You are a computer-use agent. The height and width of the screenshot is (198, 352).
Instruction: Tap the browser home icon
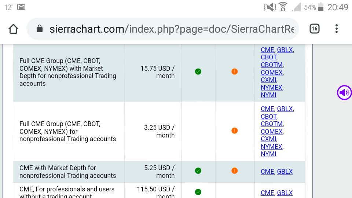(x=13, y=29)
